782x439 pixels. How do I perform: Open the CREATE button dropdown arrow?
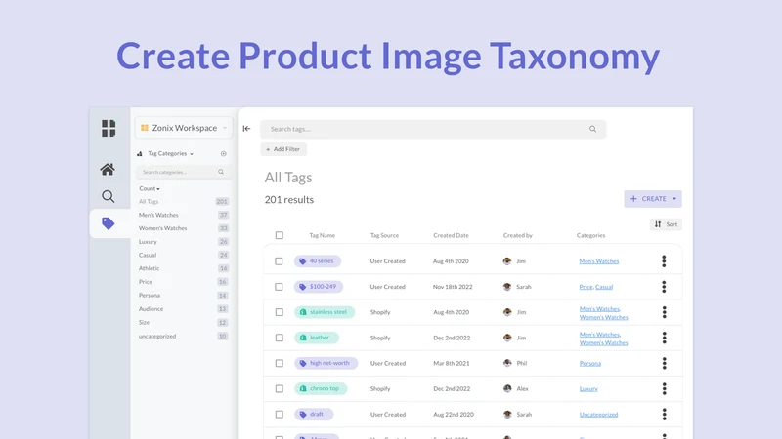click(x=674, y=199)
